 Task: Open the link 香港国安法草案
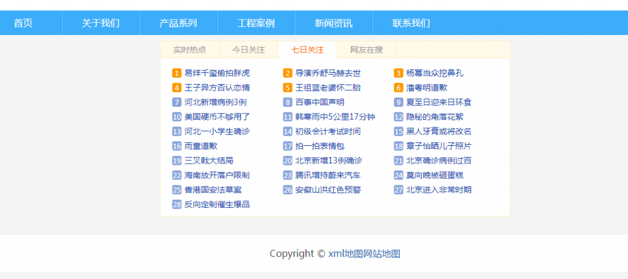(x=213, y=189)
